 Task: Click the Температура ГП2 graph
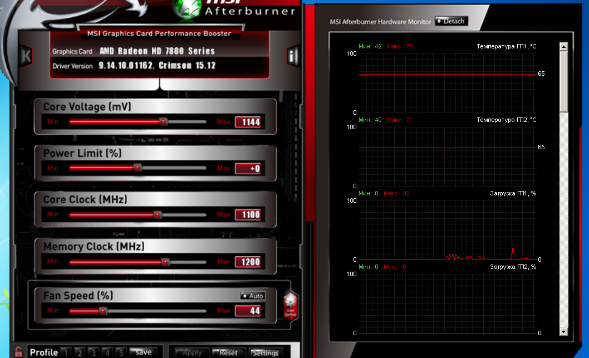448,156
